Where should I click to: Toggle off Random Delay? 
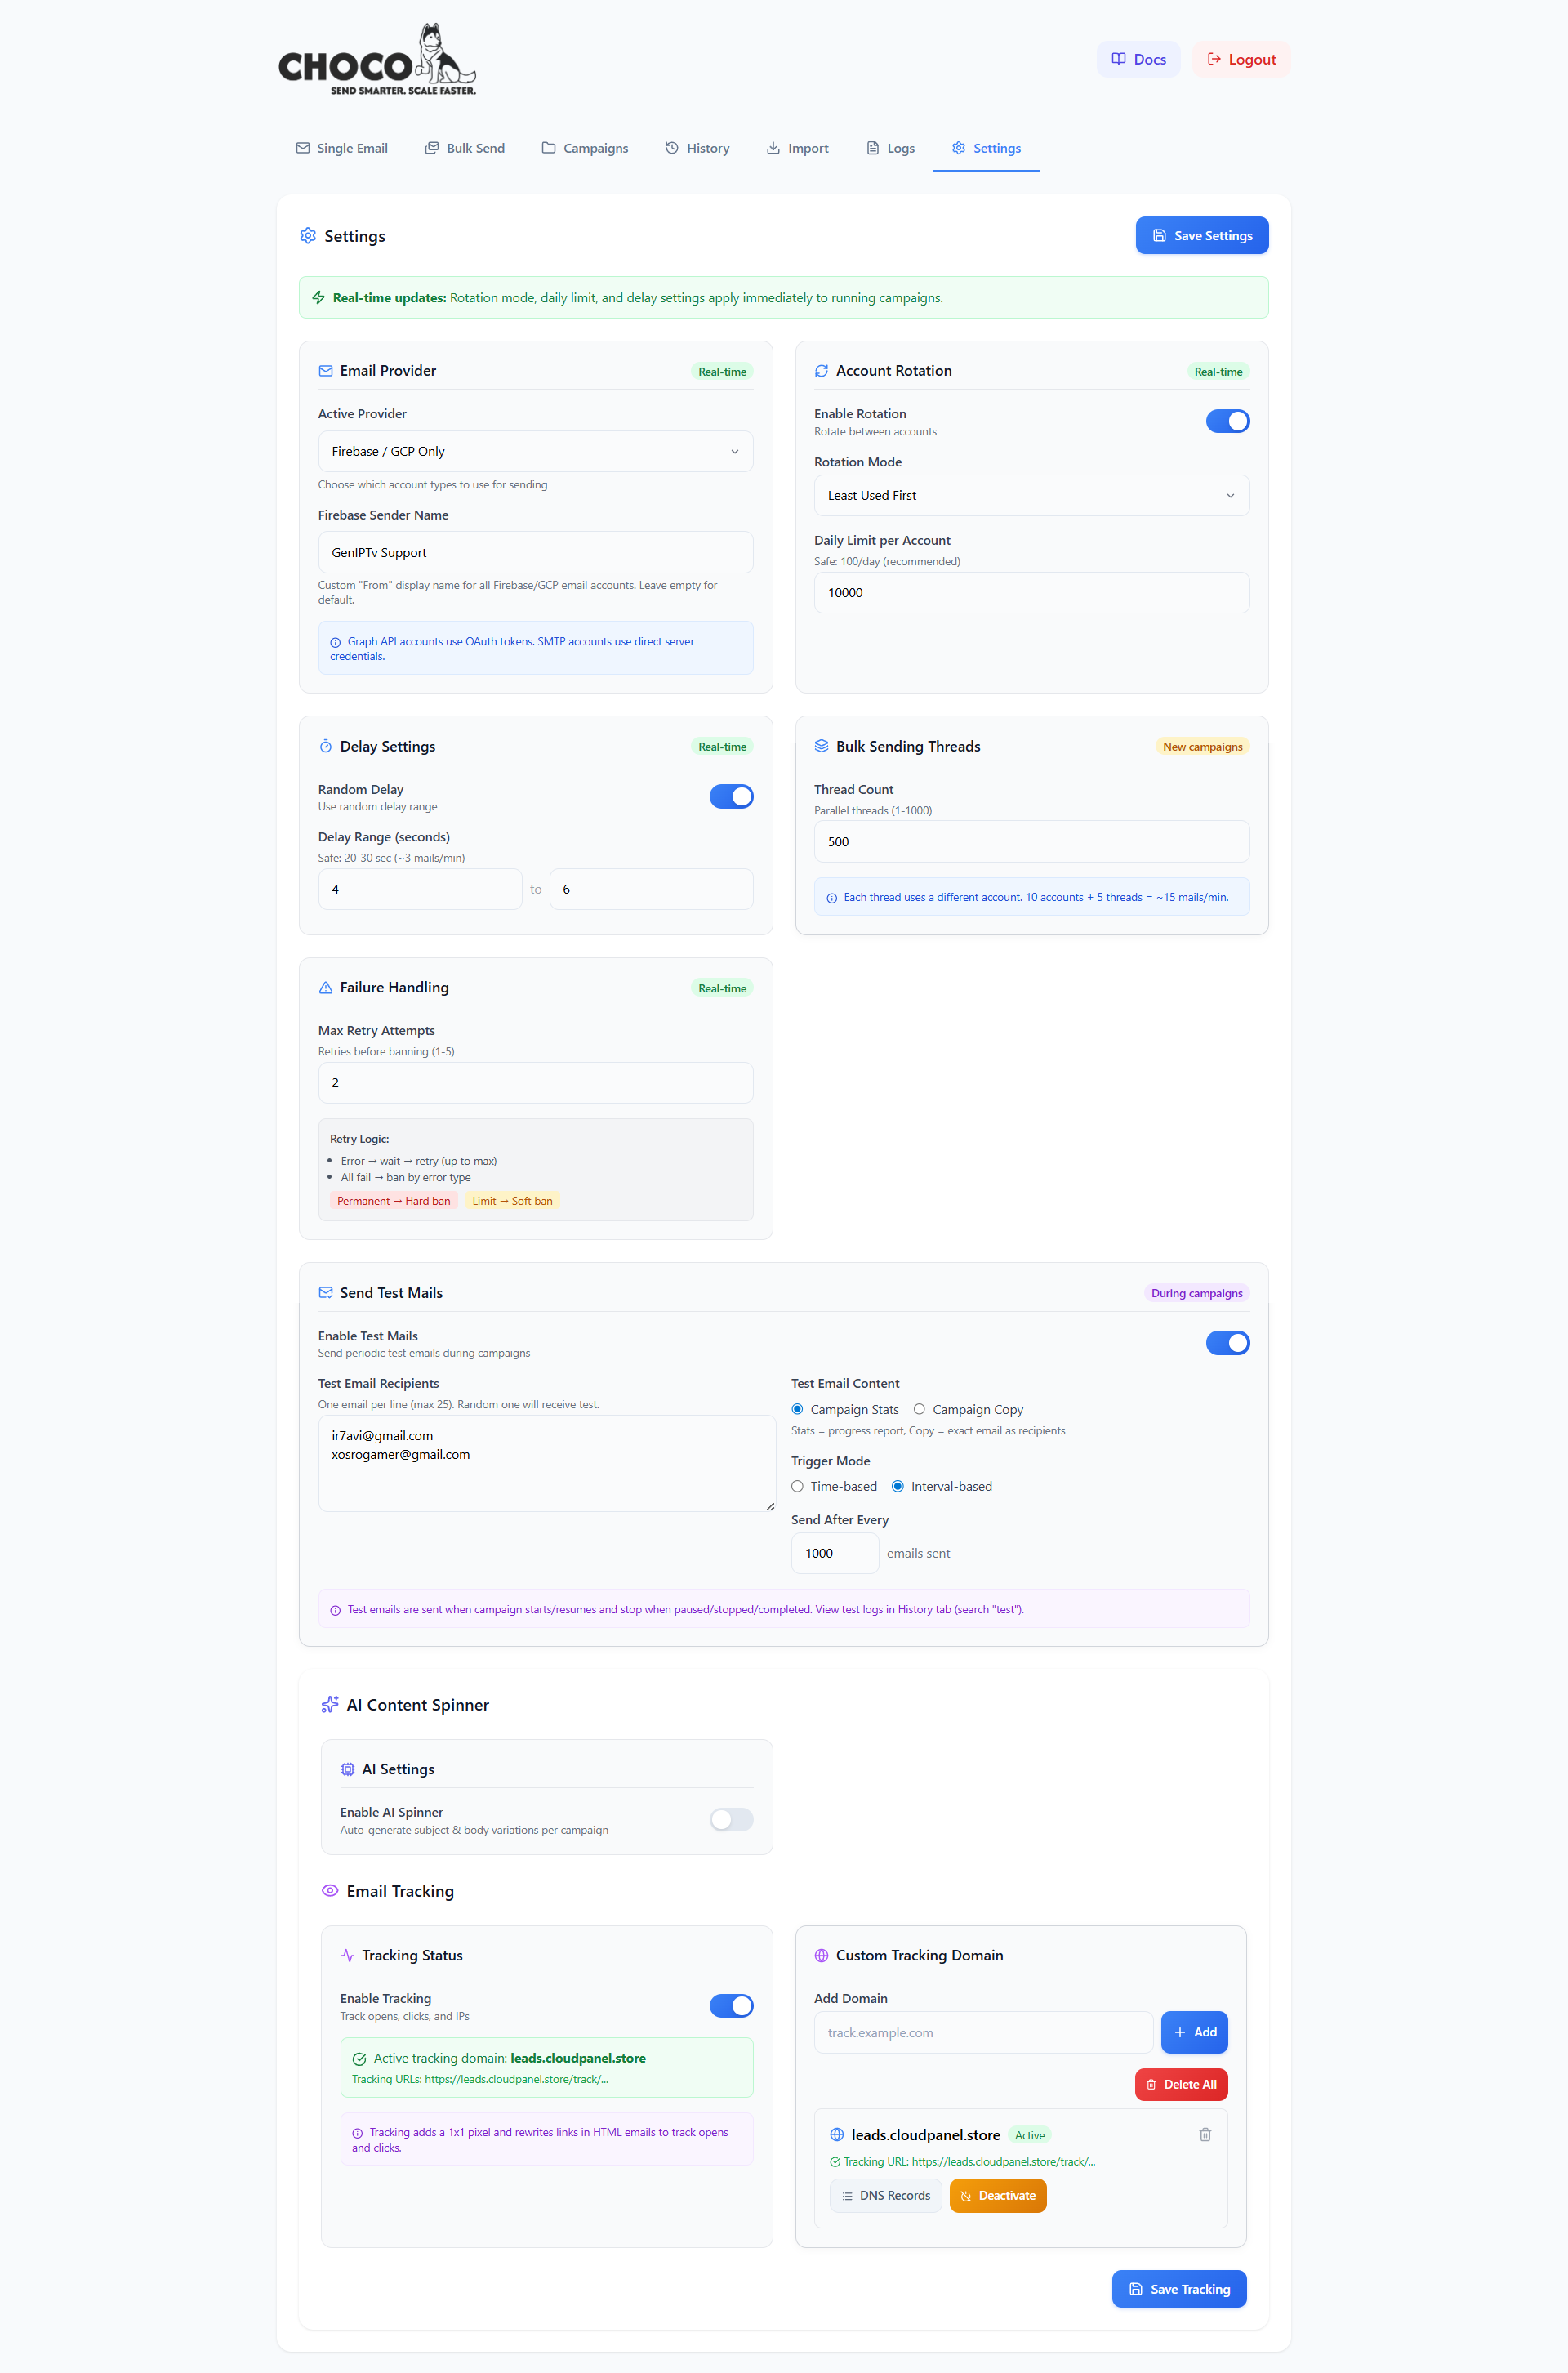pyautogui.click(x=731, y=796)
